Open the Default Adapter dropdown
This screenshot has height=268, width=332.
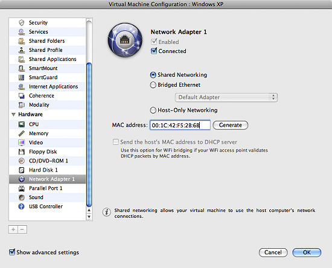tap(226, 97)
